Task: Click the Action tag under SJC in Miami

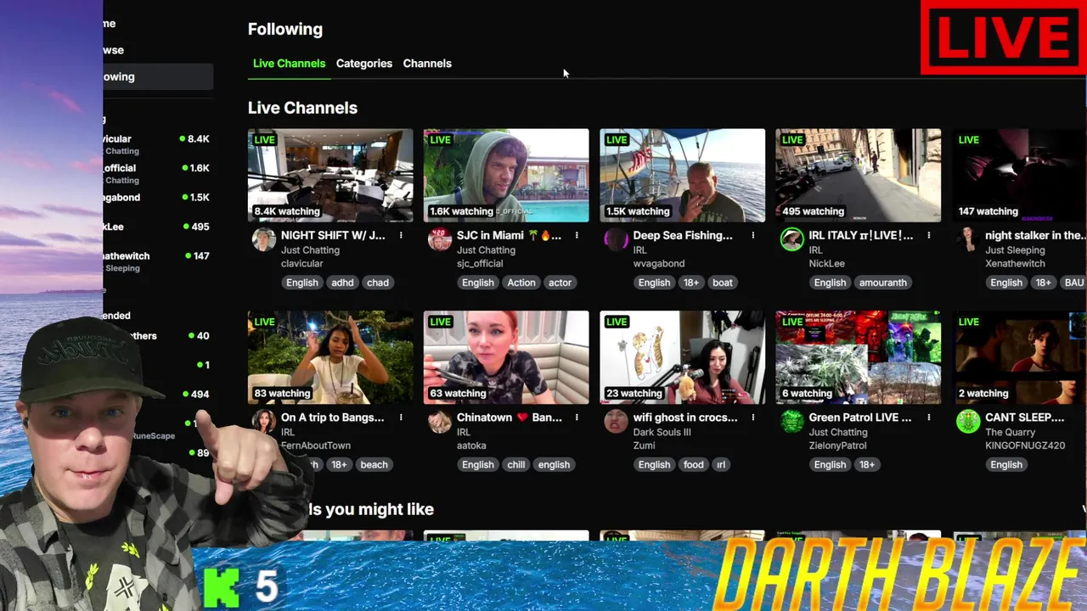Action: point(521,283)
